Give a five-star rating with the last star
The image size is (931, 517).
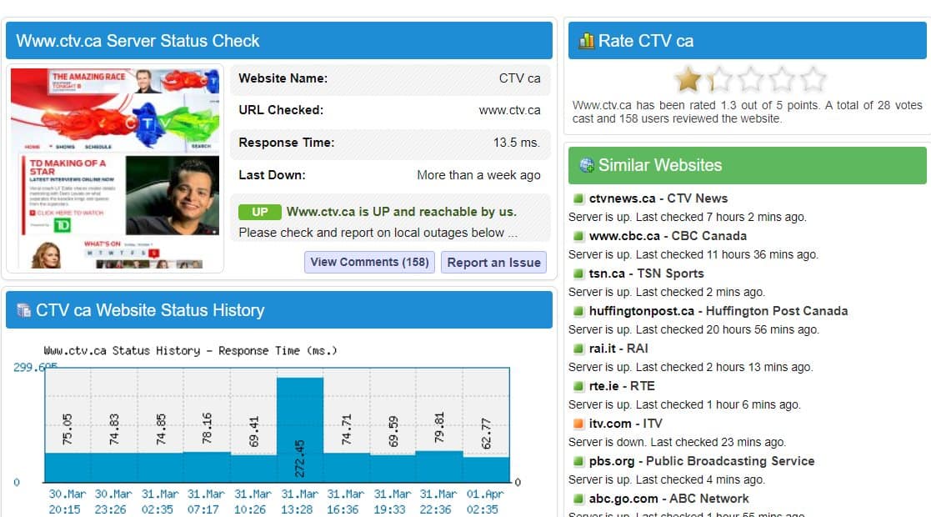pyautogui.click(x=813, y=80)
